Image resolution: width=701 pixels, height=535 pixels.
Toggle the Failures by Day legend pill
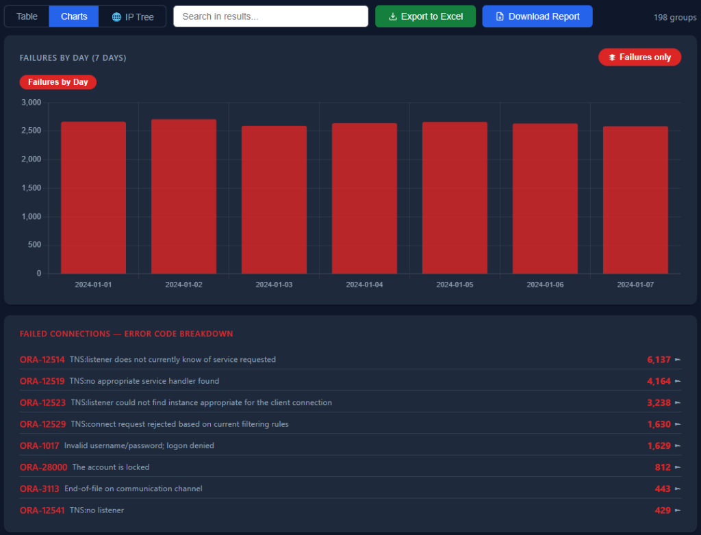(58, 82)
